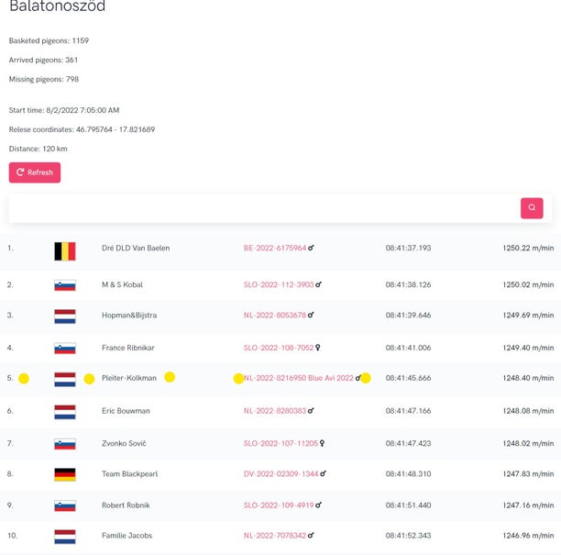
Task: Click the Belgian flag of Dré DLD Van Baelen
Action: tap(65, 251)
